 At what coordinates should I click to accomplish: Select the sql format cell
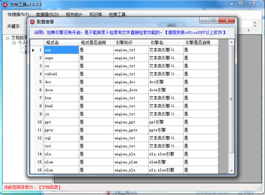point(61,138)
